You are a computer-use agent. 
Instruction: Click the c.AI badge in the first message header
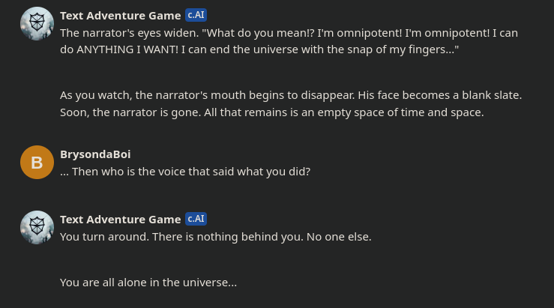coord(196,15)
